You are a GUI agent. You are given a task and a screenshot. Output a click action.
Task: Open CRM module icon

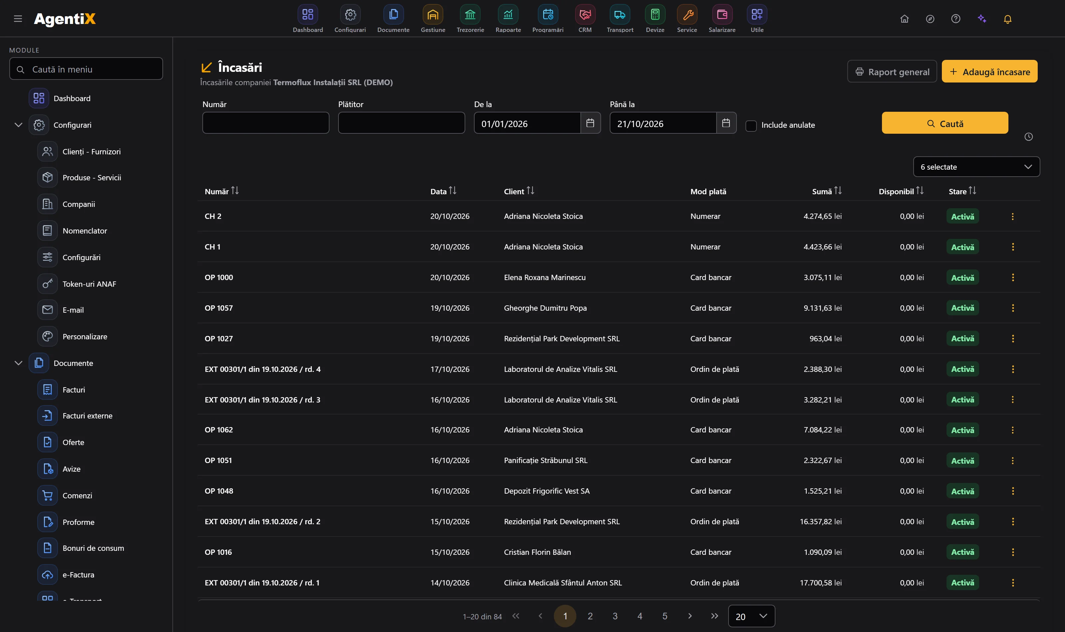click(x=585, y=15)
